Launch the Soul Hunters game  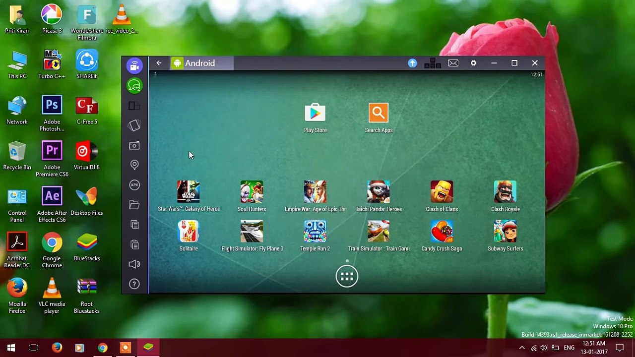tap(252, 196)
